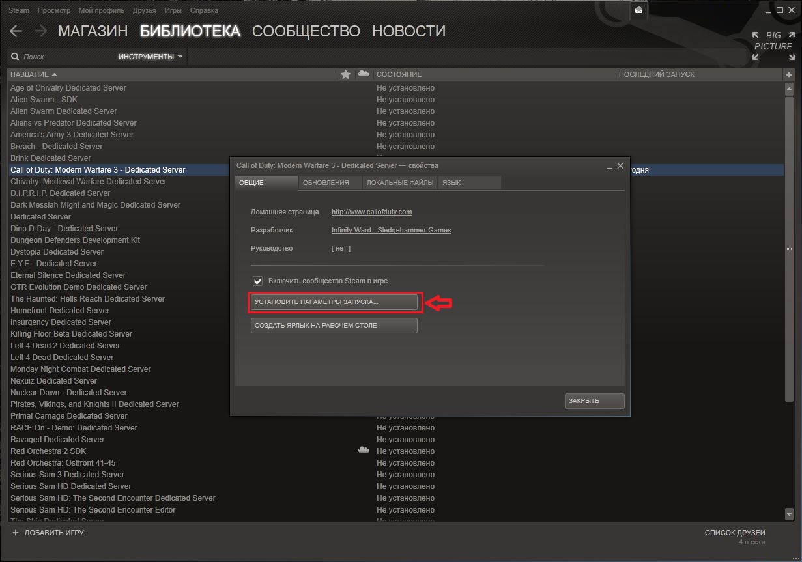Select Left 4 Dead 2 Dedicated Server
The image size is (802, 562).
(x=65, y=345)
